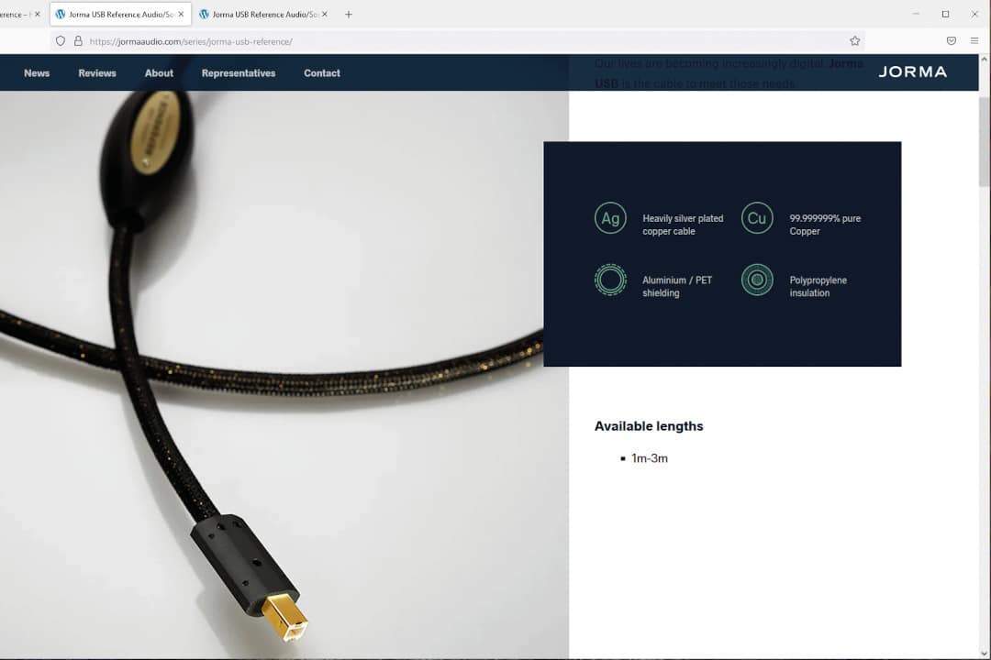Click the padlock site security icon
Image resolution: width=991 pixels, height=660 pixels.
pos(78,41)
